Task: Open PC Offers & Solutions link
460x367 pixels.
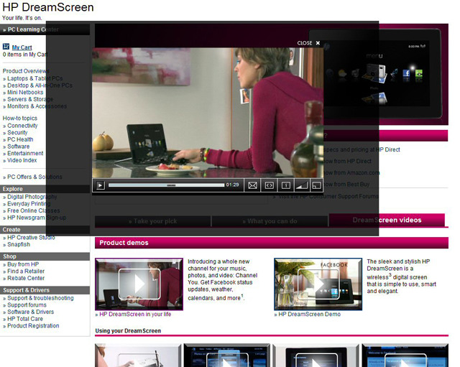Action: 34,177
